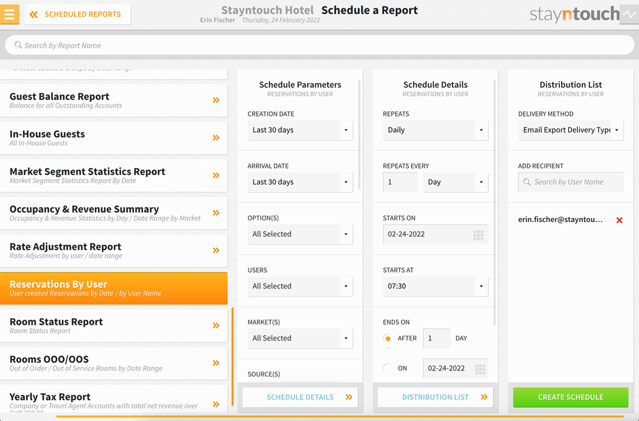Click the Schedule Details button
Viewport: 639px width, 421px height.
300,397
